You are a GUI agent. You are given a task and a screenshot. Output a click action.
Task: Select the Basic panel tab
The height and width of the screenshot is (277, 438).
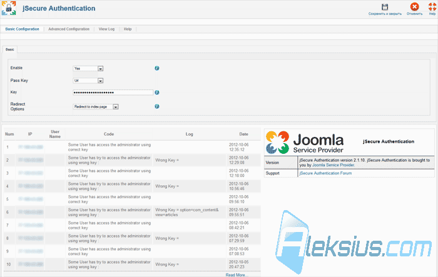coord(10,49)
